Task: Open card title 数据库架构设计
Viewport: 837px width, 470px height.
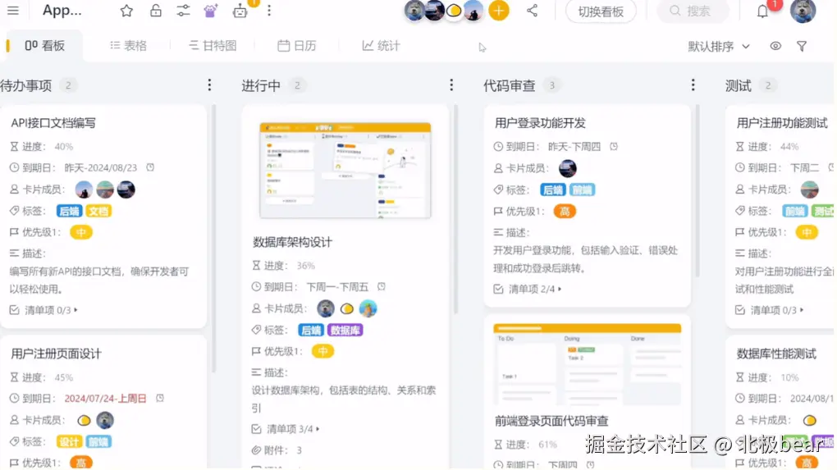Action: click(x=292, y=242)
